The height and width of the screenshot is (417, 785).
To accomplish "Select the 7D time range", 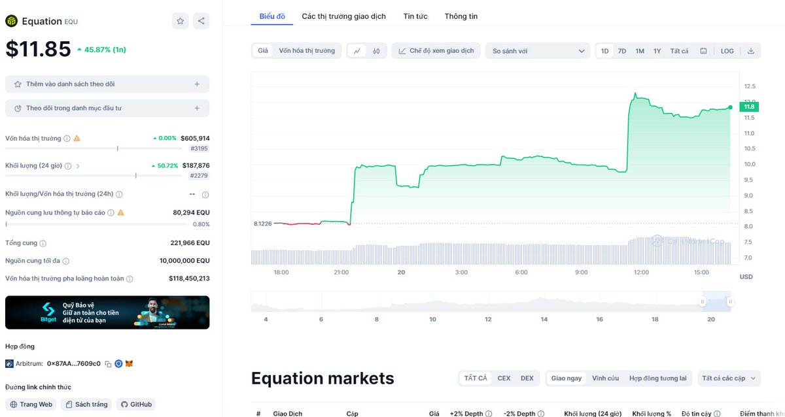I will tap(622, 51).
